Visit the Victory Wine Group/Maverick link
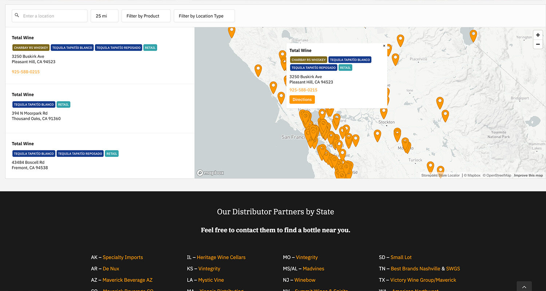Viewport: 546px width, 291px height. point(423,280)
